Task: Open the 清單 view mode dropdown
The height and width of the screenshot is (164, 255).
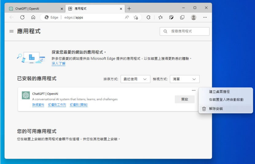Action: coord(185,79)
